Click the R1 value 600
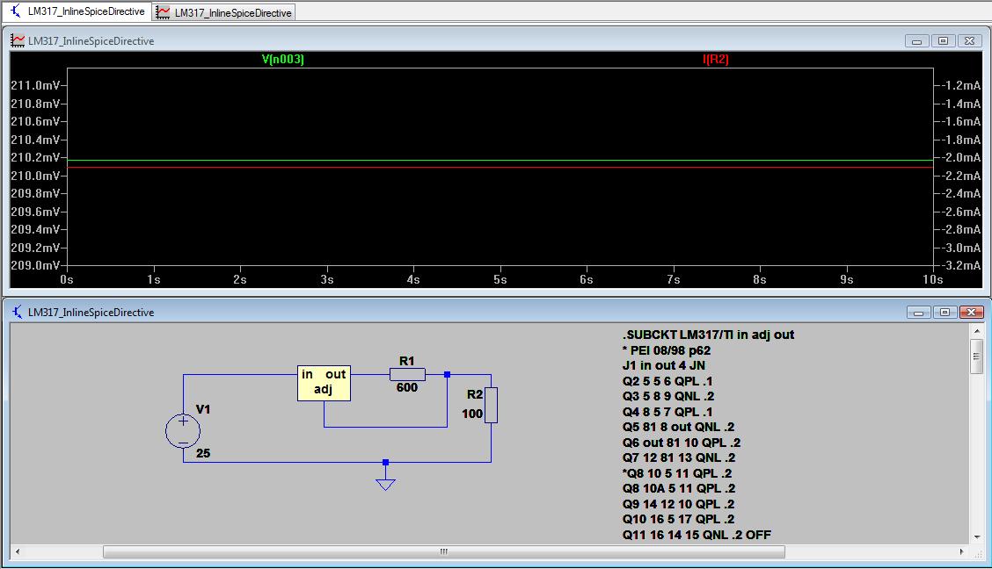This screenshot has height=569, width=992. click(x=407, y=388)
